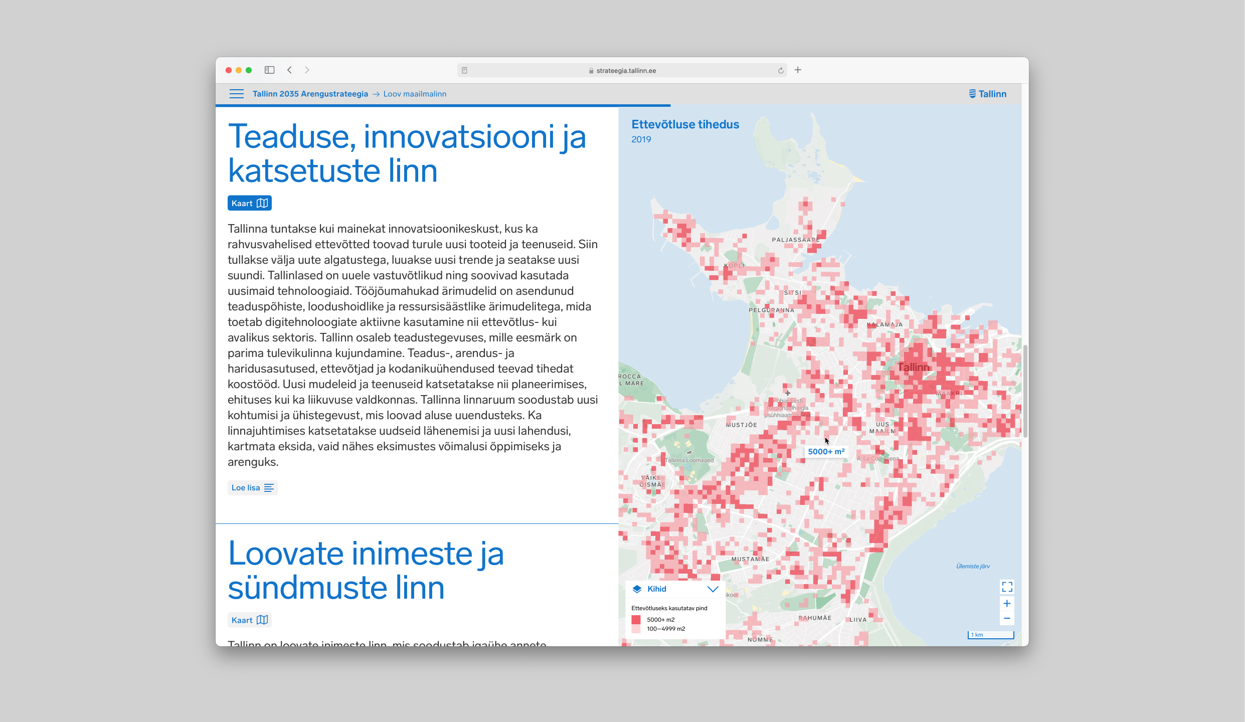The width and height of the screenshot is (1245, 722).
Task: Enter fullscreen map view icon
Action: (1007, 587)
